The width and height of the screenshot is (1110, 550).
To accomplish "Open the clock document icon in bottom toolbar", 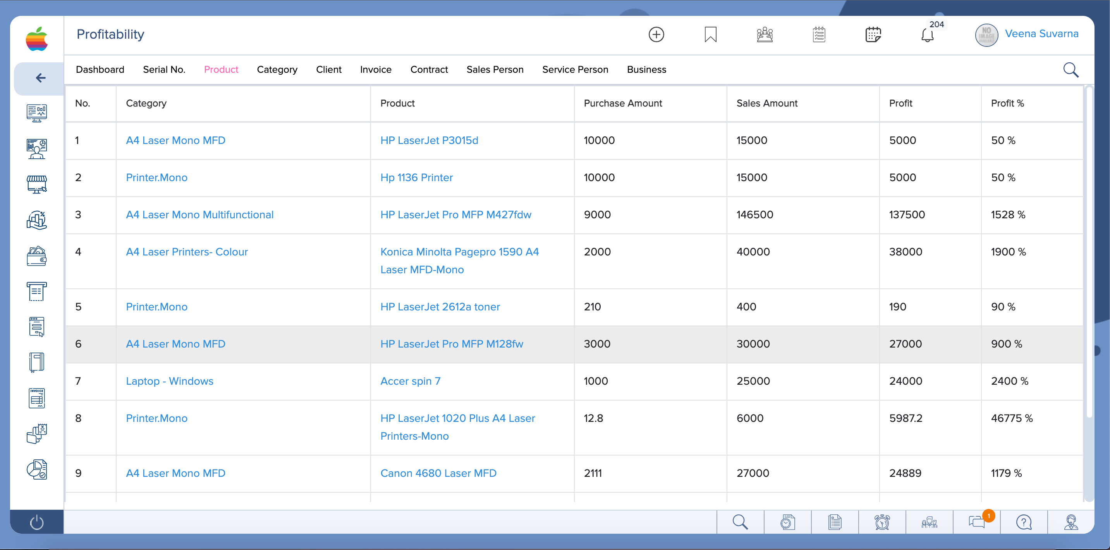I will point(788,522).
